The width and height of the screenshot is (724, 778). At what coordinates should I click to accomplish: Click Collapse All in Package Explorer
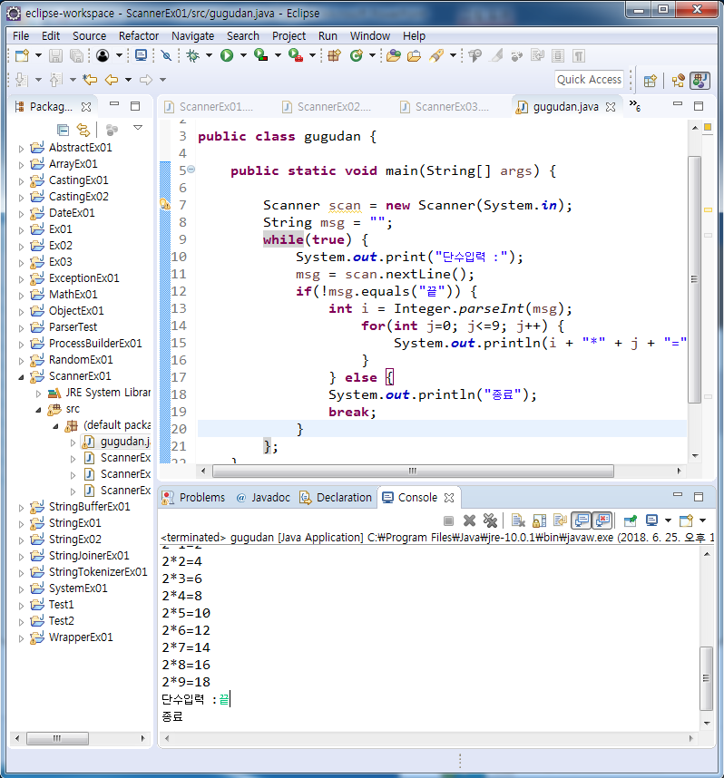(x=64, y=130)
